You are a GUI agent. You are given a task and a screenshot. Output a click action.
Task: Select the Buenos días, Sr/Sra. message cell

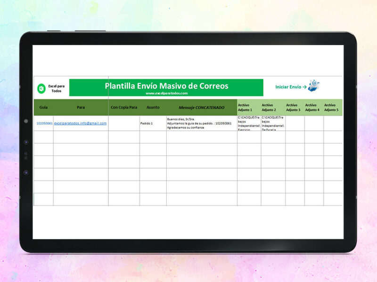tap(202, 123)
